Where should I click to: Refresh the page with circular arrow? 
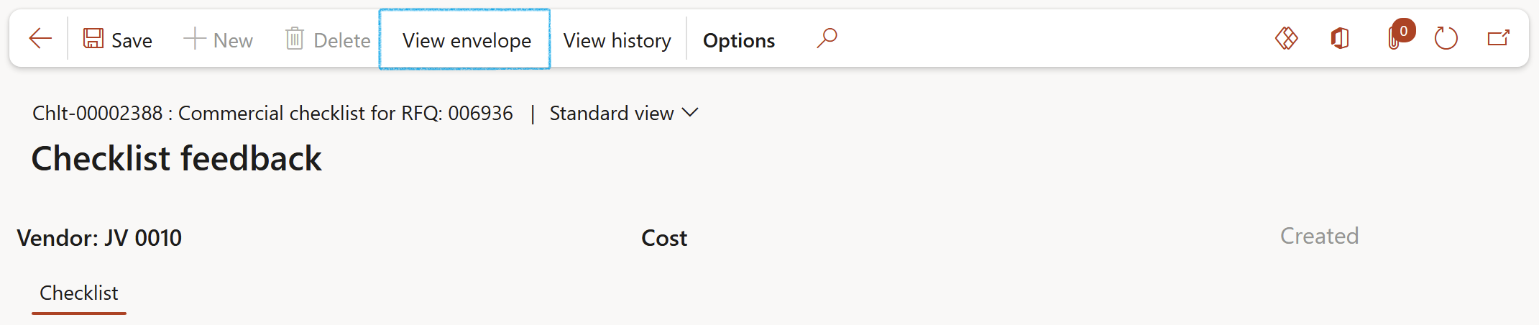1446,38
